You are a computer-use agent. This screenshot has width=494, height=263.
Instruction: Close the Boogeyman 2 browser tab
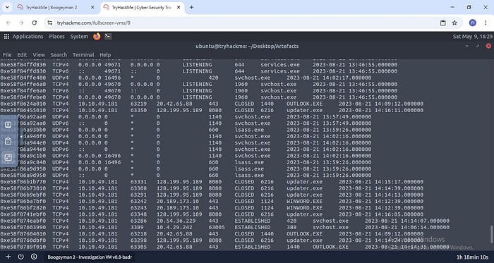click(92, 7)
